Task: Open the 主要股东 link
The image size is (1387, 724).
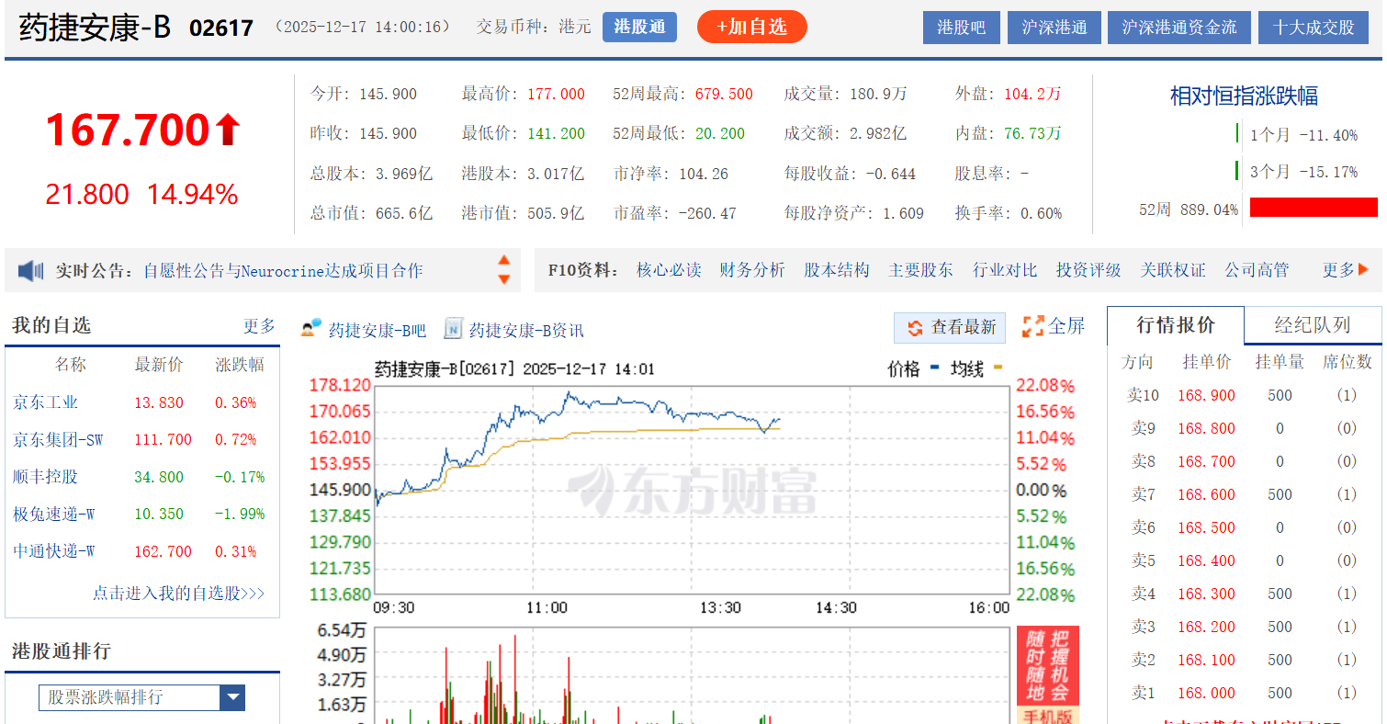Action: pos(920,270)
